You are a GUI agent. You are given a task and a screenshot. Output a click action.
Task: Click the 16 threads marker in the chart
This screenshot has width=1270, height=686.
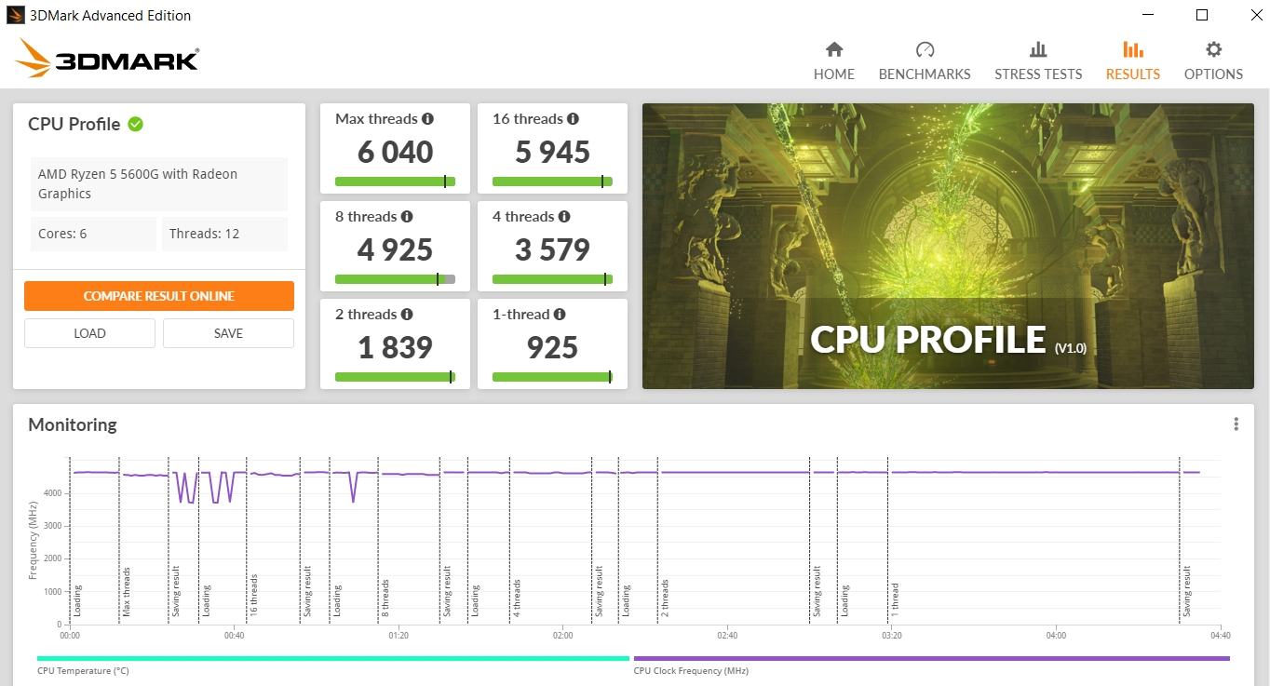coord(253,596)
